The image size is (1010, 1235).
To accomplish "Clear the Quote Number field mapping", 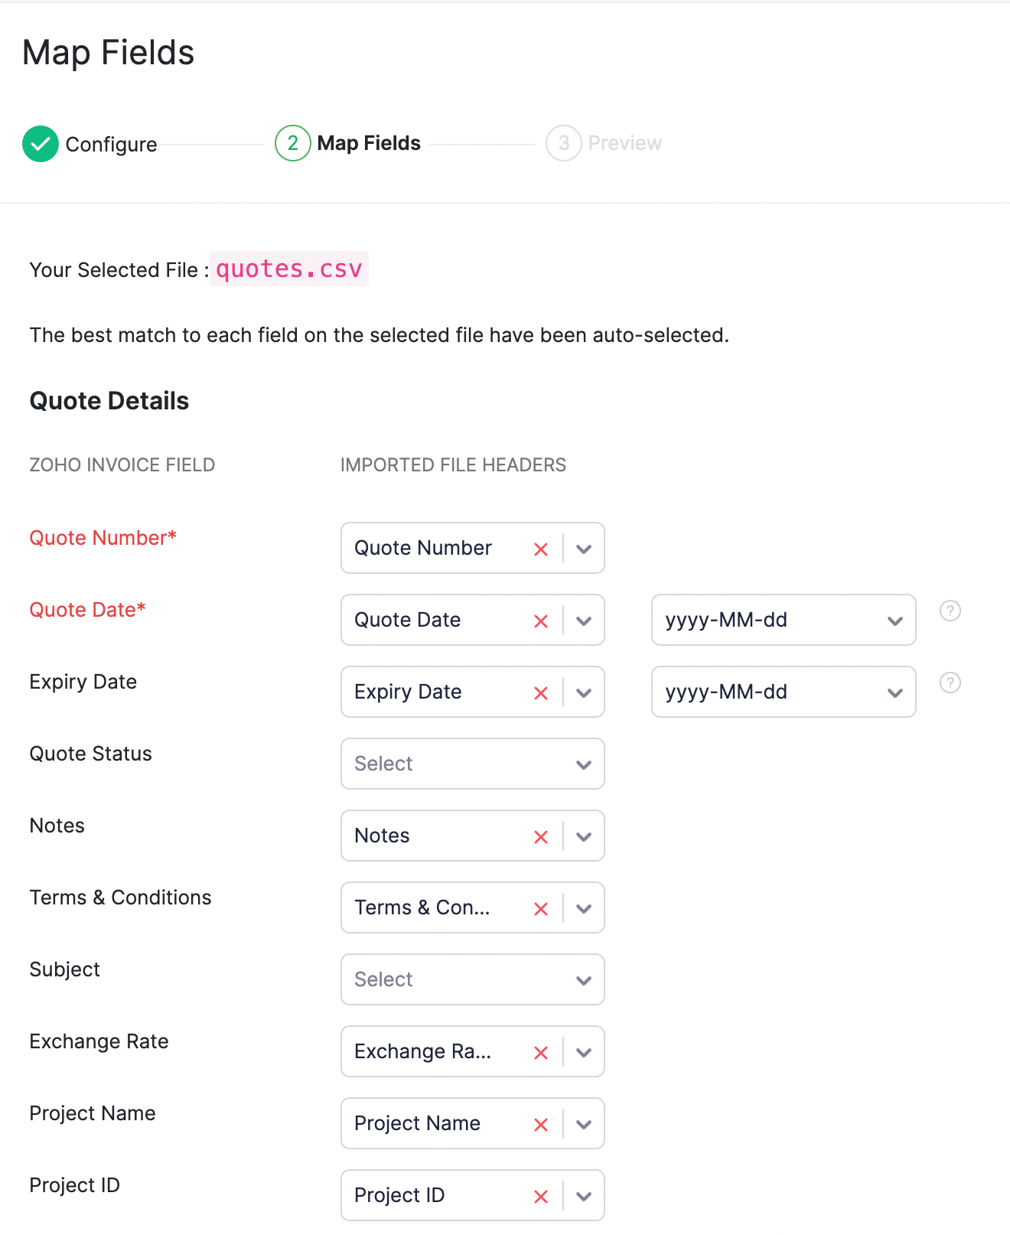I will [541, 549].
